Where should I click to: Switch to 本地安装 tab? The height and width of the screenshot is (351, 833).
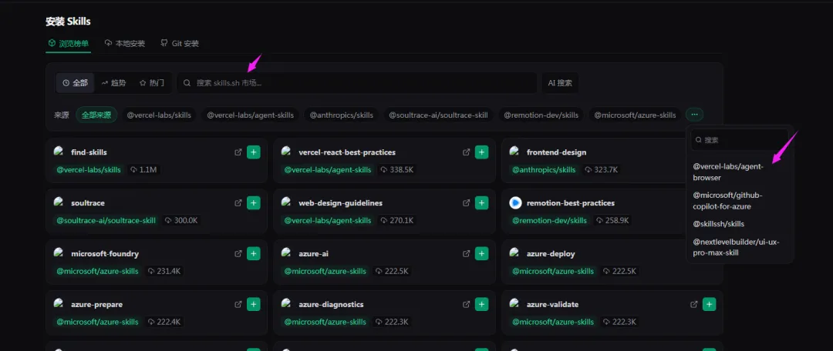click(125, 43)
